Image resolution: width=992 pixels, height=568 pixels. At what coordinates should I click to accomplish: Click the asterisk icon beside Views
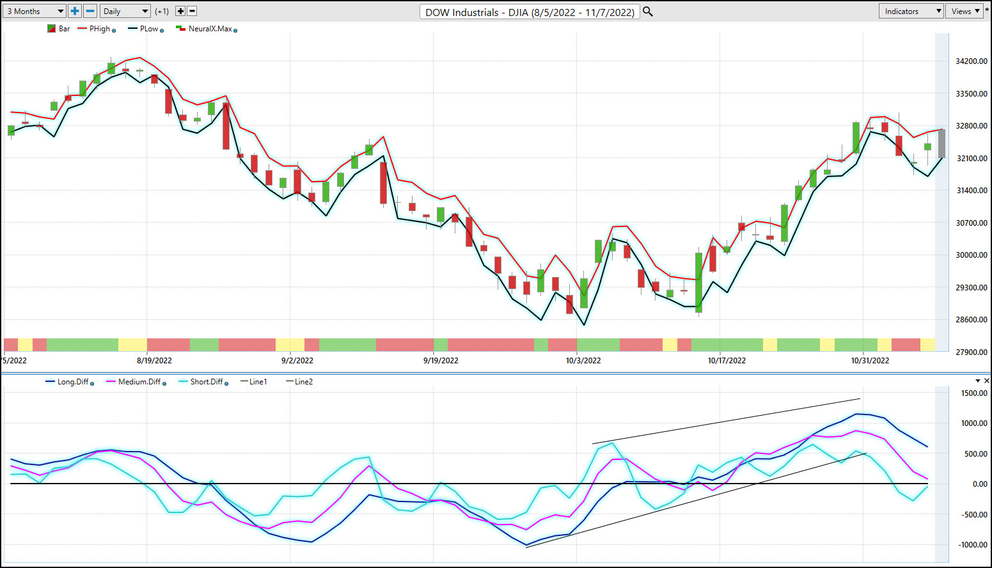click(x=988, y=11)
